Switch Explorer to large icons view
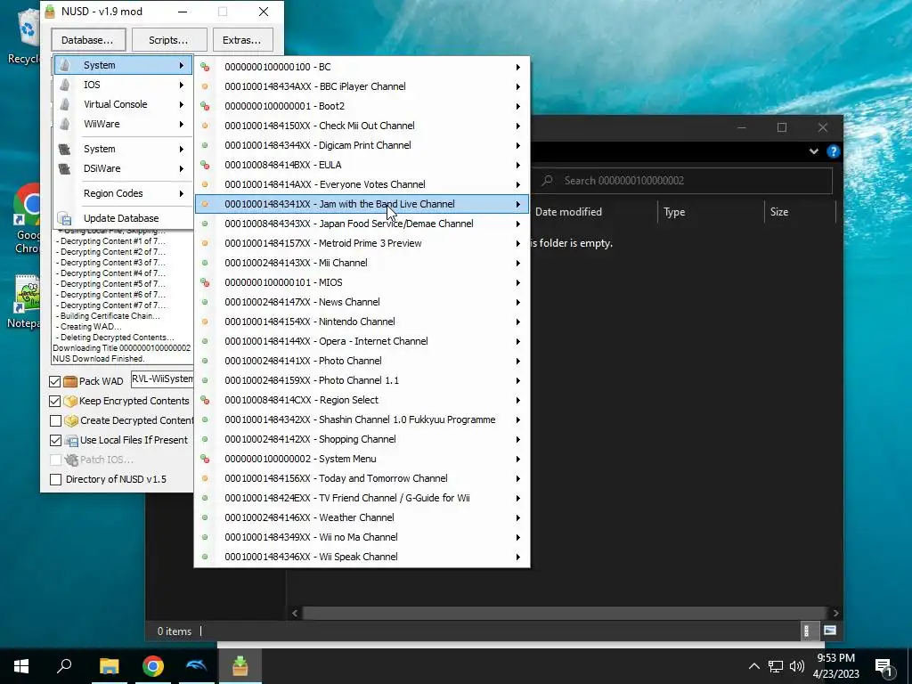912x684 pixels. pos(830,631)
